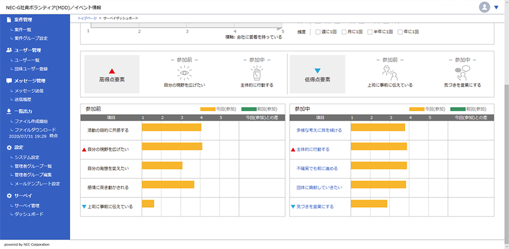Click the blue triangle in 低得点要素 box

(x=317, y=71)
